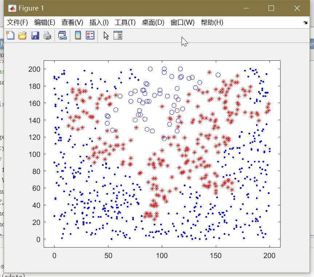Click the Link Plot toolbar icon
Image resolution: width=314 pixels, height=277 pixels.
pos(63,35)
